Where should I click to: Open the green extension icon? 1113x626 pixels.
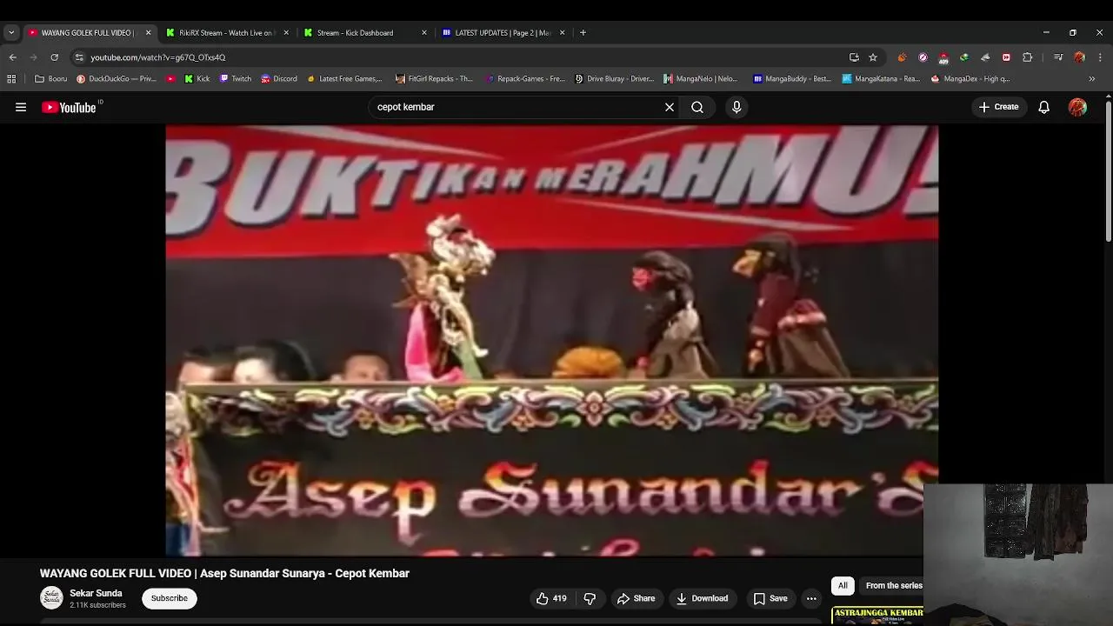point(964,57)
